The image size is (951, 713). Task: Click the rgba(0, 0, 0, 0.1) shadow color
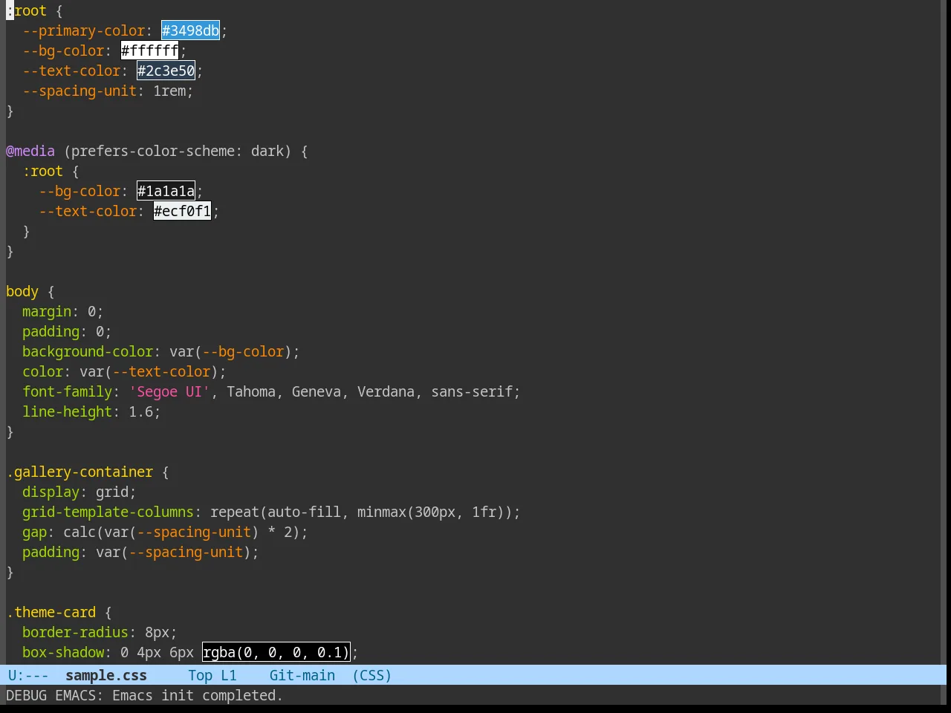(276, 652)
